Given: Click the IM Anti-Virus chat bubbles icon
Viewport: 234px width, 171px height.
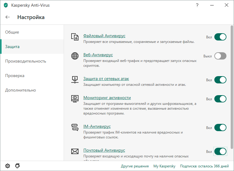Looking at the screenshot, I should (x=75, y=127).
